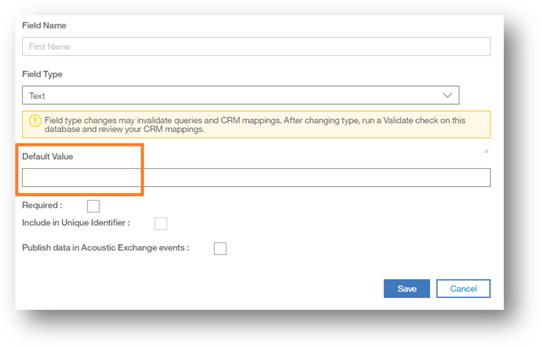Click the Default Value label
542x348 pixels.
tap(47, 156)
